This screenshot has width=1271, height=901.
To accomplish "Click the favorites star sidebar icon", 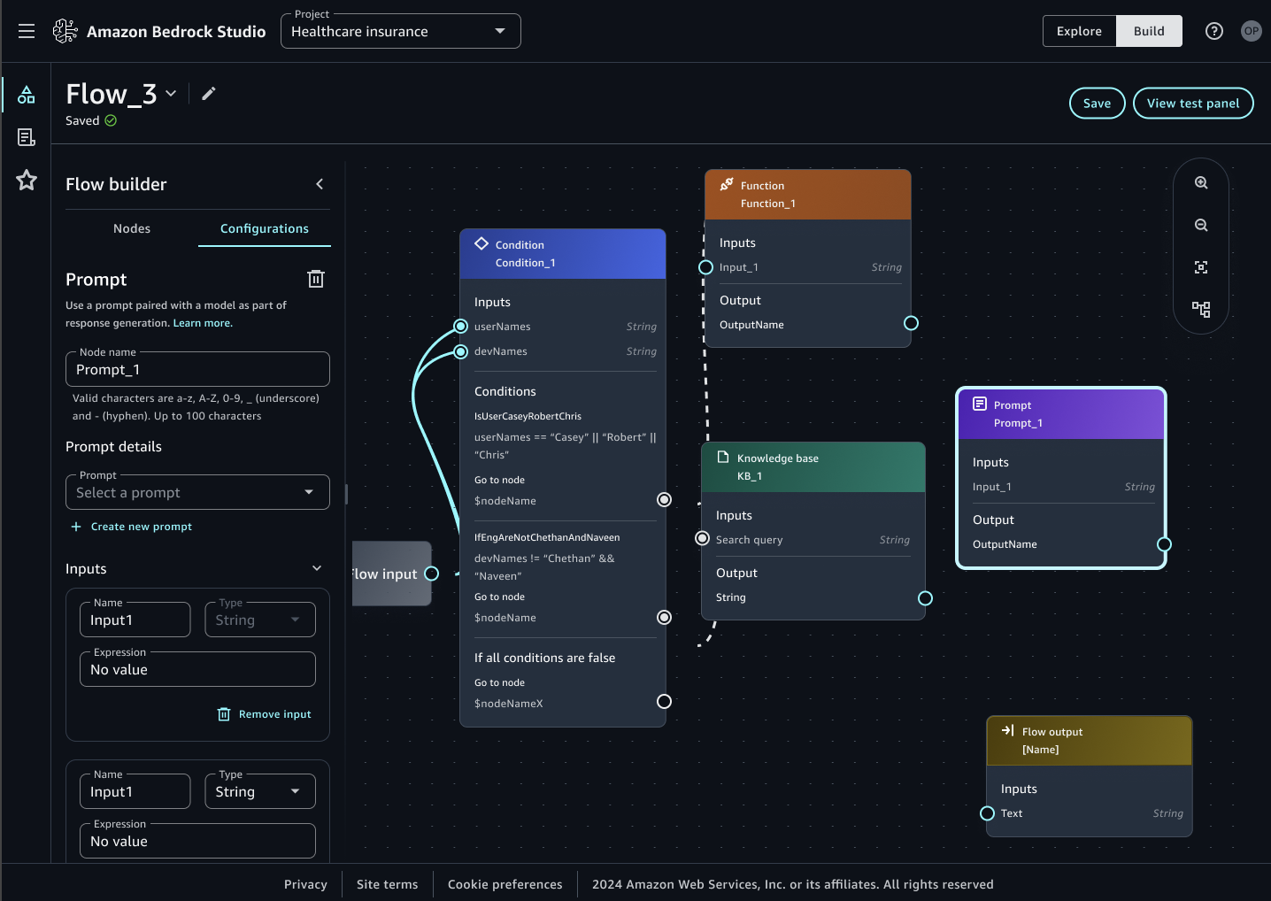I will pyautogui.click(x=27, y=181).
